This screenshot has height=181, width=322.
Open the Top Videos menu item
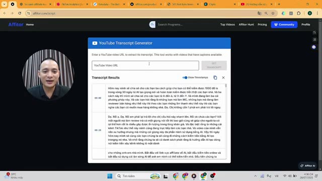[x=227, y=25]
